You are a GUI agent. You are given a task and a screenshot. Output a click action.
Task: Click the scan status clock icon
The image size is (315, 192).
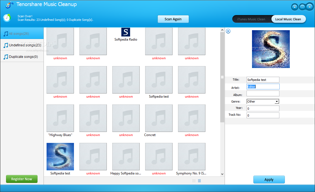tap(7, 18)
